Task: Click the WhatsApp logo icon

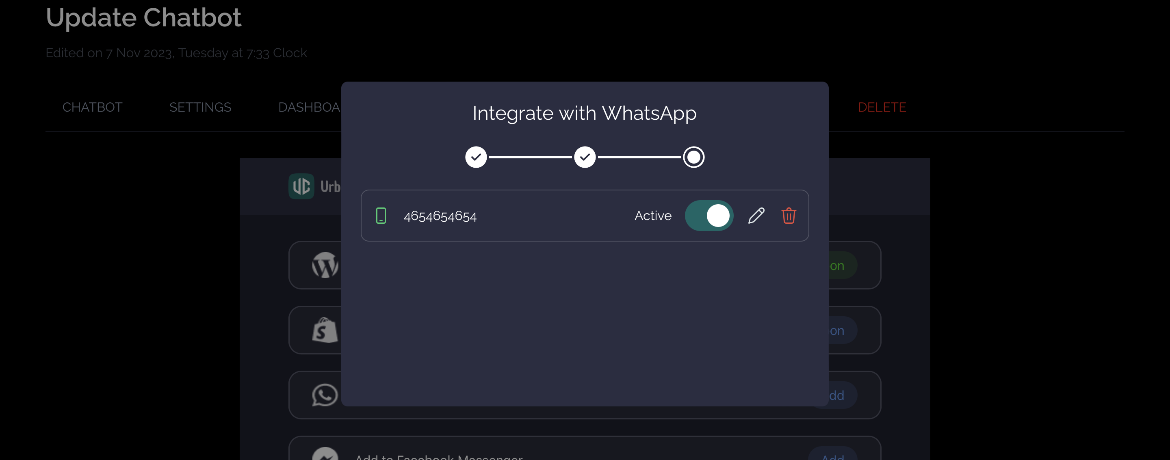Action: 325,395
